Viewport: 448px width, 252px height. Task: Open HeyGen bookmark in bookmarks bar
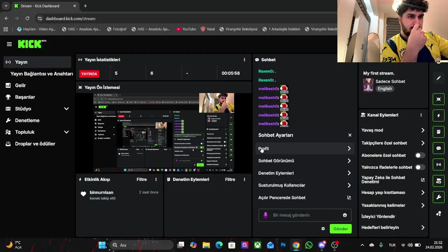tap(36, 29)
